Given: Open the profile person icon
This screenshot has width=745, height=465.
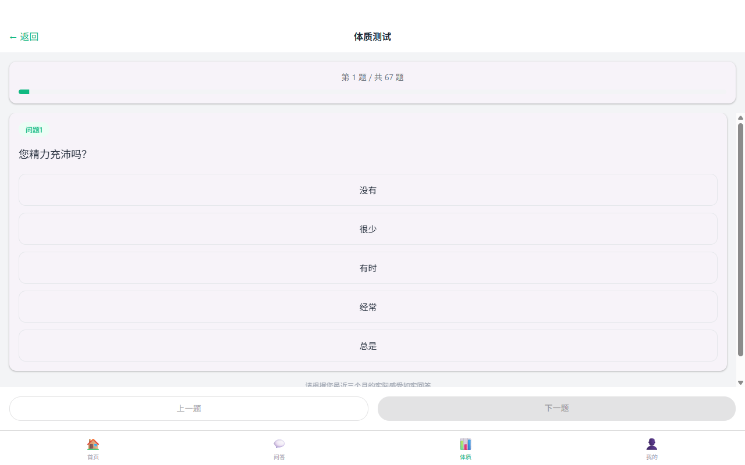Looking at the screenshot, I should coord(652,444).
